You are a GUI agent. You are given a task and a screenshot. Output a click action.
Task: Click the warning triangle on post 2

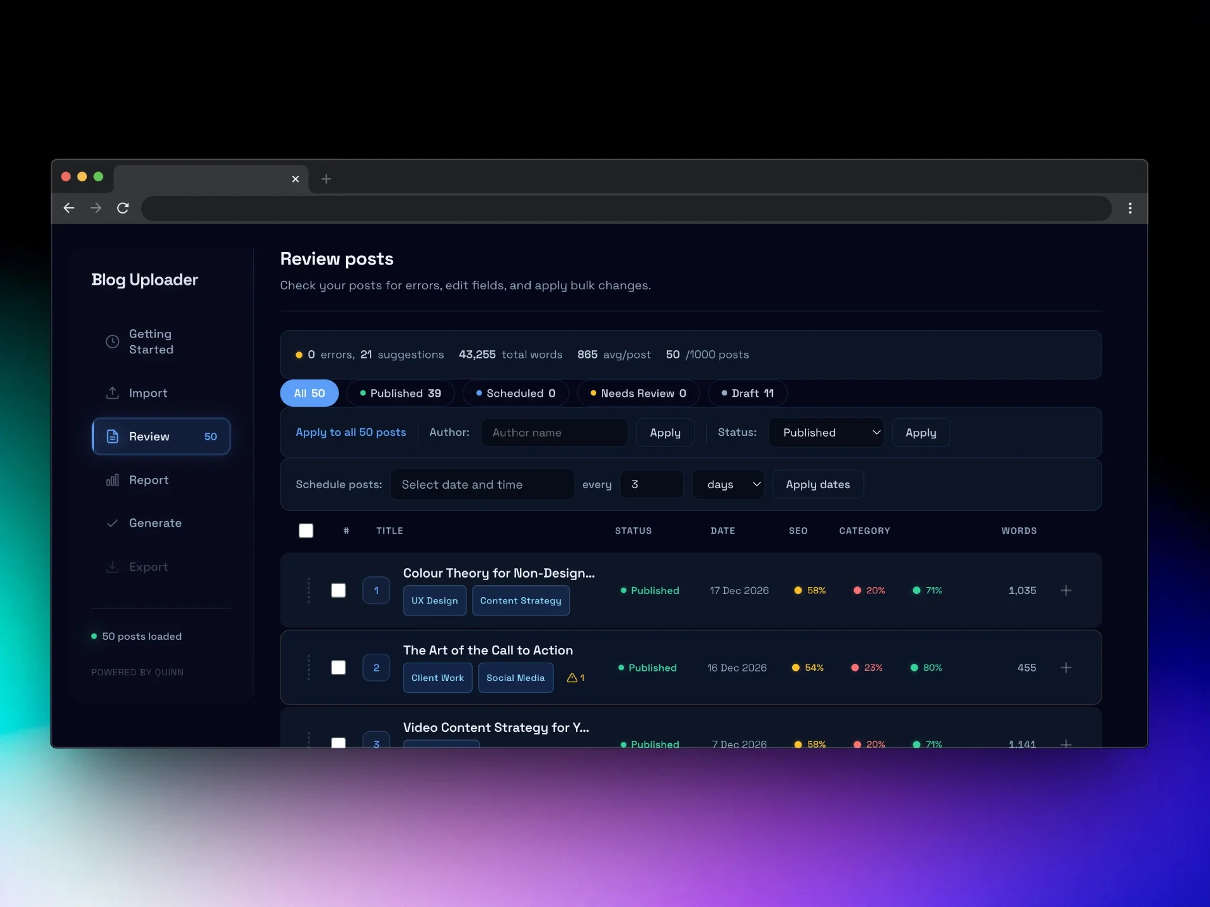(x=572, y=678)
